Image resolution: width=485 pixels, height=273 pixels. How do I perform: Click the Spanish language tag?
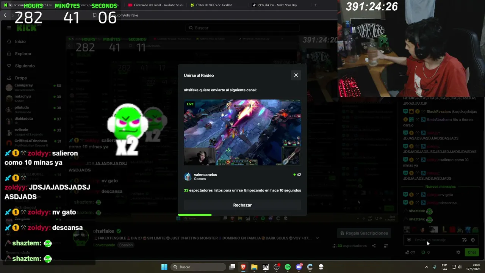click(126, 245)
